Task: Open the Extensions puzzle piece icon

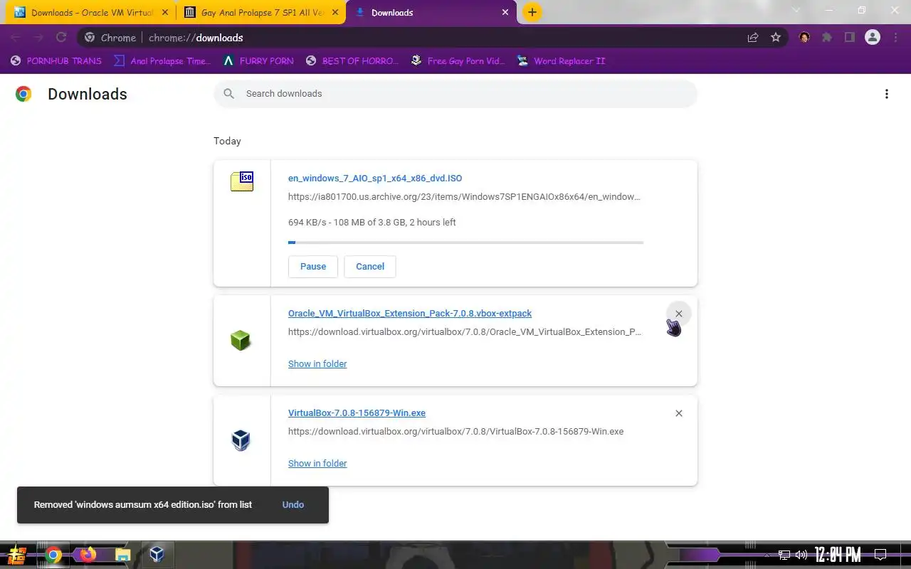Action: click(827, 38)
